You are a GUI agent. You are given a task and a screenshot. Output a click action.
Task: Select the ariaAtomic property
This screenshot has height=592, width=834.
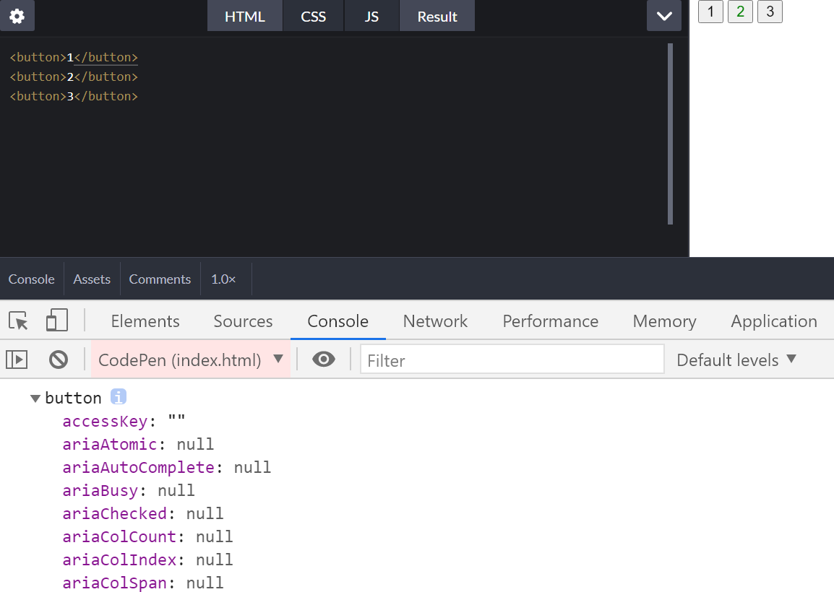click(110, 444)
